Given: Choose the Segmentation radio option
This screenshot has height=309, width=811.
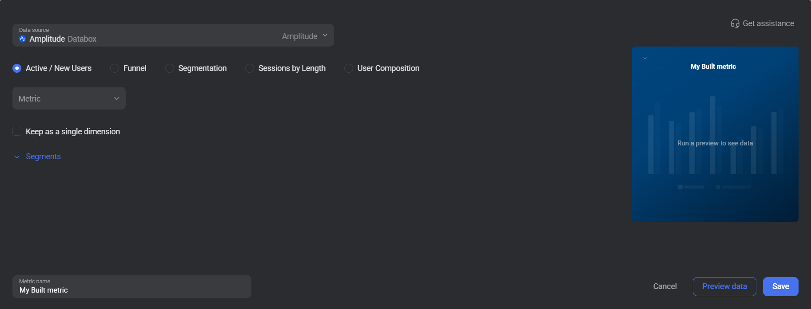Looking at the screenshot, I should pos(170,68).
